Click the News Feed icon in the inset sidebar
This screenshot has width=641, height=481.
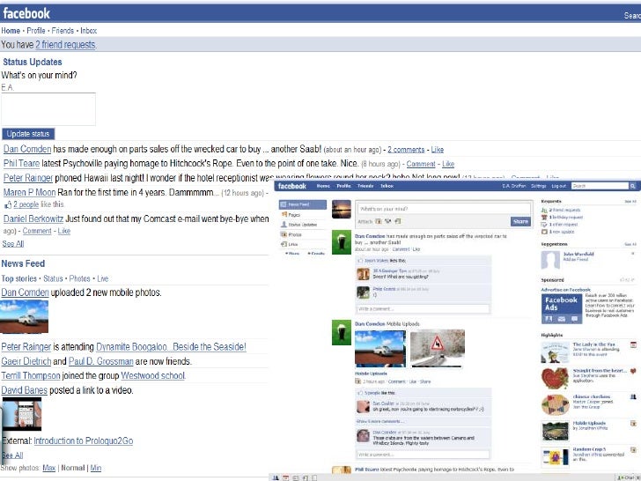pyautogui.click(x=284, y=204)
